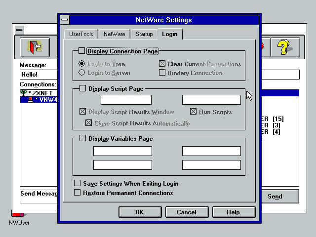Select the ZXNET tree in Connections list
Viewport: 316px width, 237px height.
point(39,93)
